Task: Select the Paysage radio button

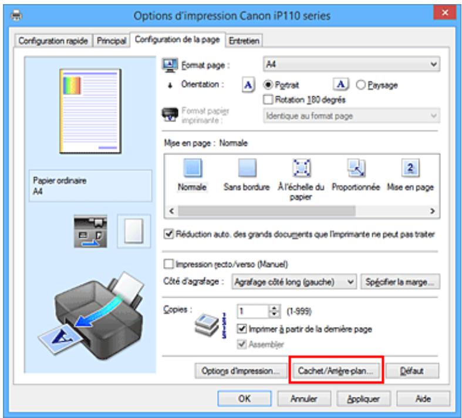Action: pyautogui.click(x=360, y=85)
